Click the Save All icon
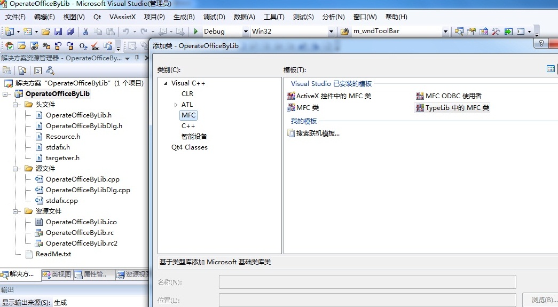Screen dimensions: 558x307 pyautogui.click(x=70, y=32)
